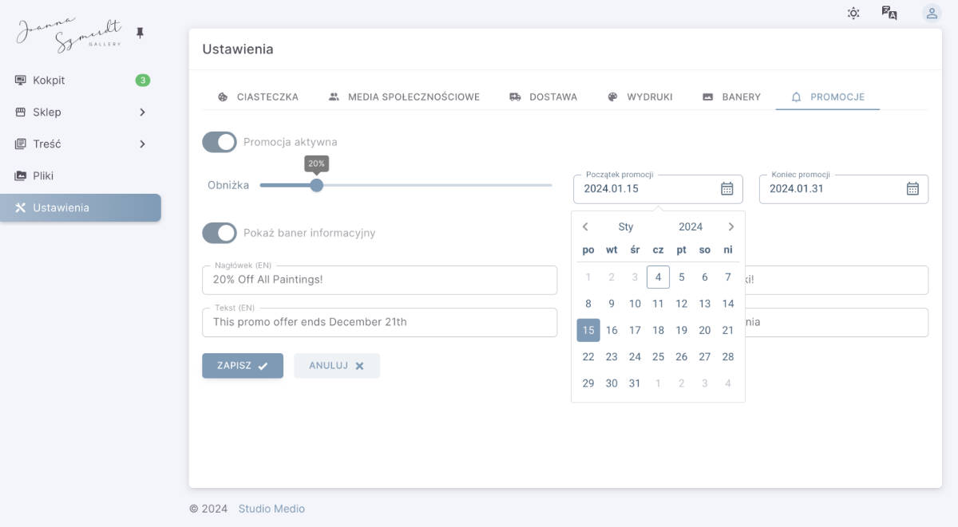
Task: Click the Tekst (EN) input field
Action: 380,322
